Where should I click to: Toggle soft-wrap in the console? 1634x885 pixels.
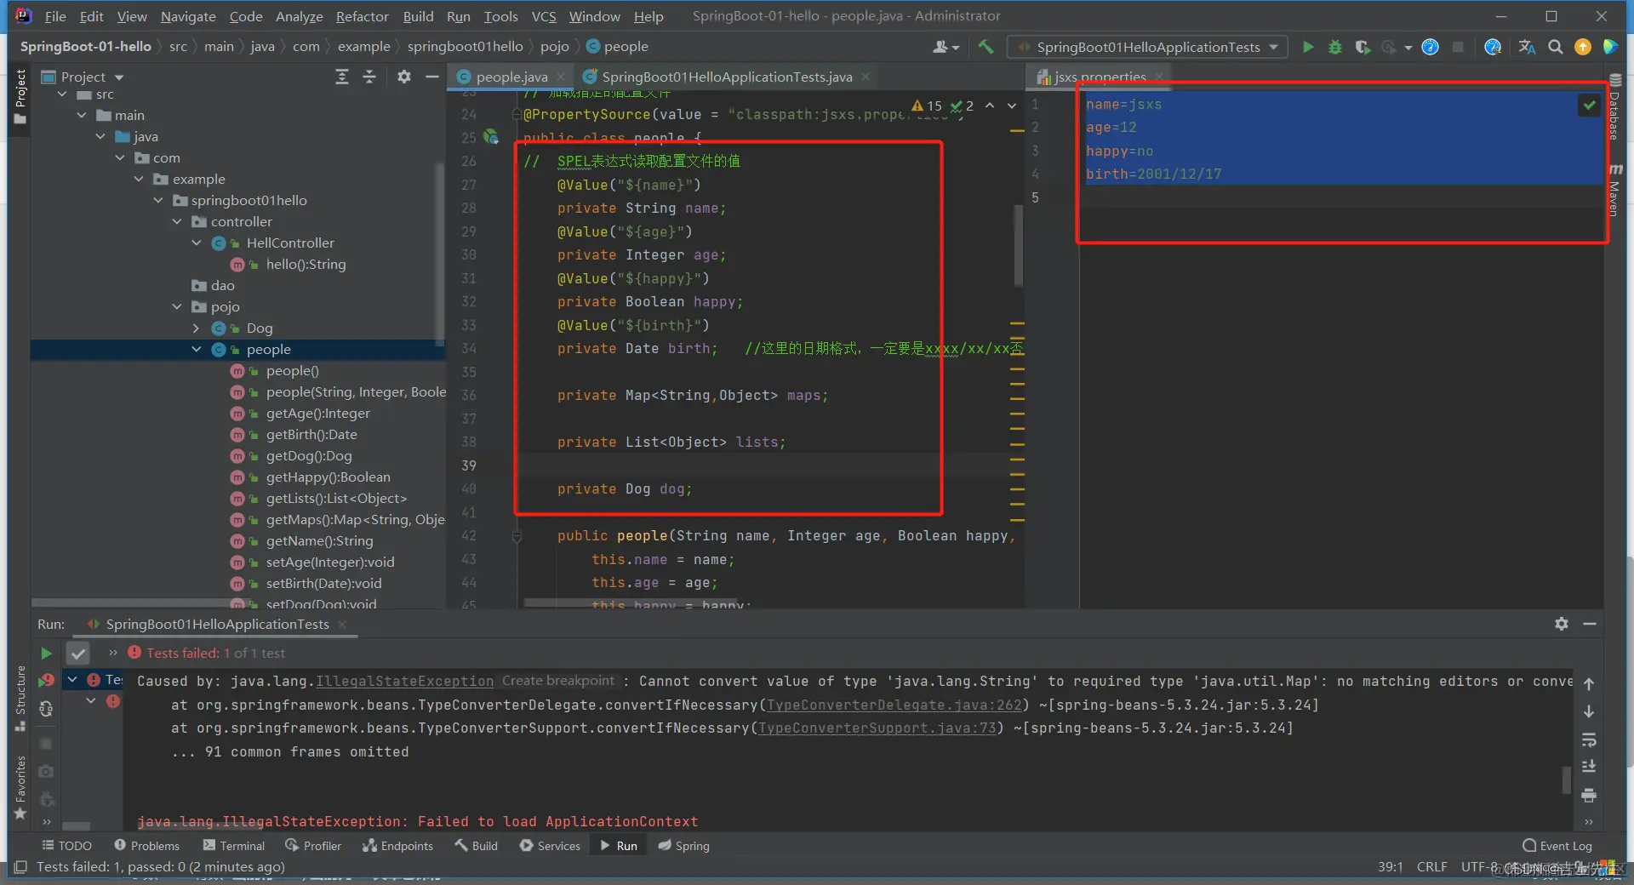click(1588, 739)
